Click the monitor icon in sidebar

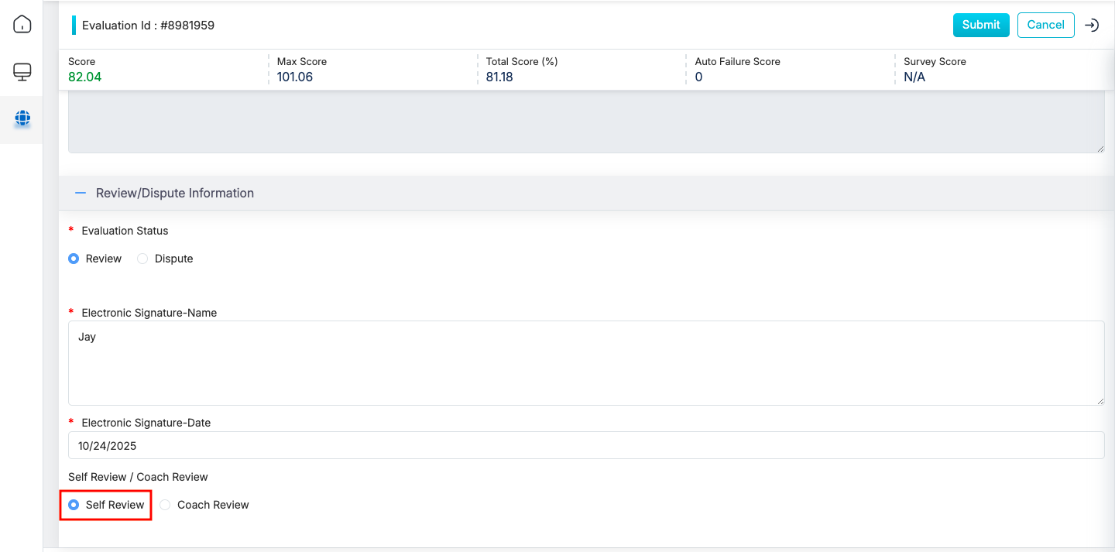[22, 72]
